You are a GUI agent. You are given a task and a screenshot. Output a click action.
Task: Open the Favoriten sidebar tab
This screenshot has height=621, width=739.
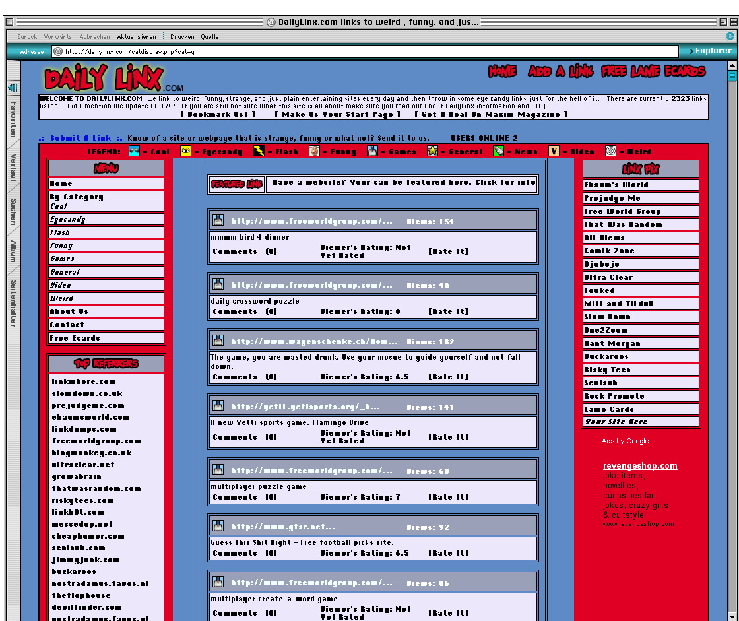13,119
